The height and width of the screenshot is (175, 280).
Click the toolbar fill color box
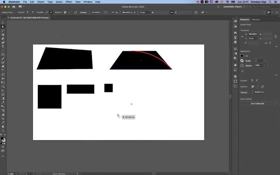point(2,139)
